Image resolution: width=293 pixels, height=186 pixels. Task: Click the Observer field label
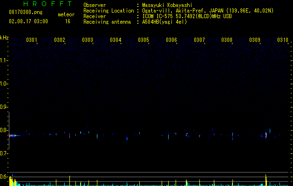point(95,5)
